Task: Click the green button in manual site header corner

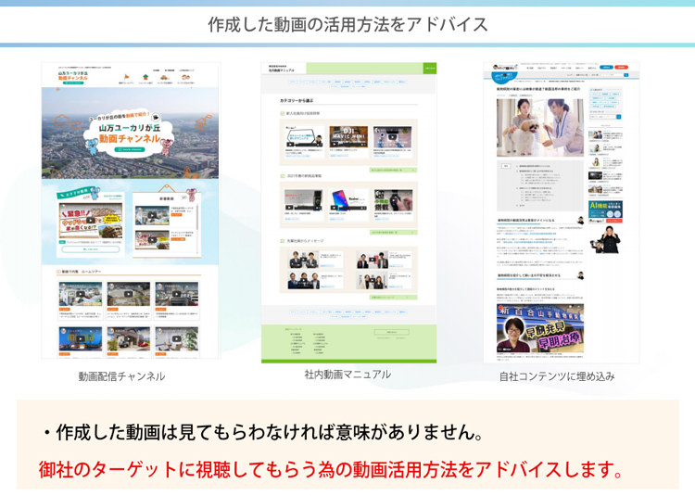Action: coord(430,69)
